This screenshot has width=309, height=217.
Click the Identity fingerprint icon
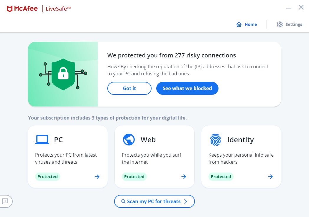pyautogui.click(x=216, y=140)
